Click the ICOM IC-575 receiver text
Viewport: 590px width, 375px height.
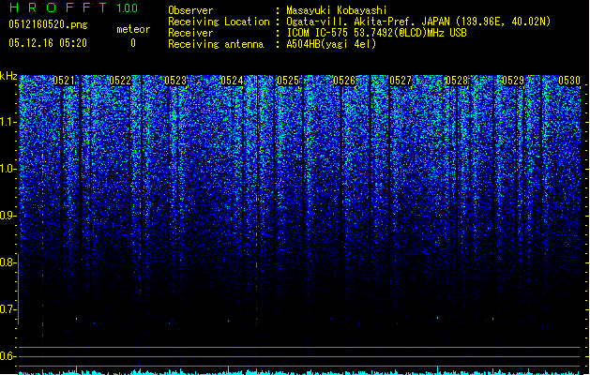click(376, 33)
